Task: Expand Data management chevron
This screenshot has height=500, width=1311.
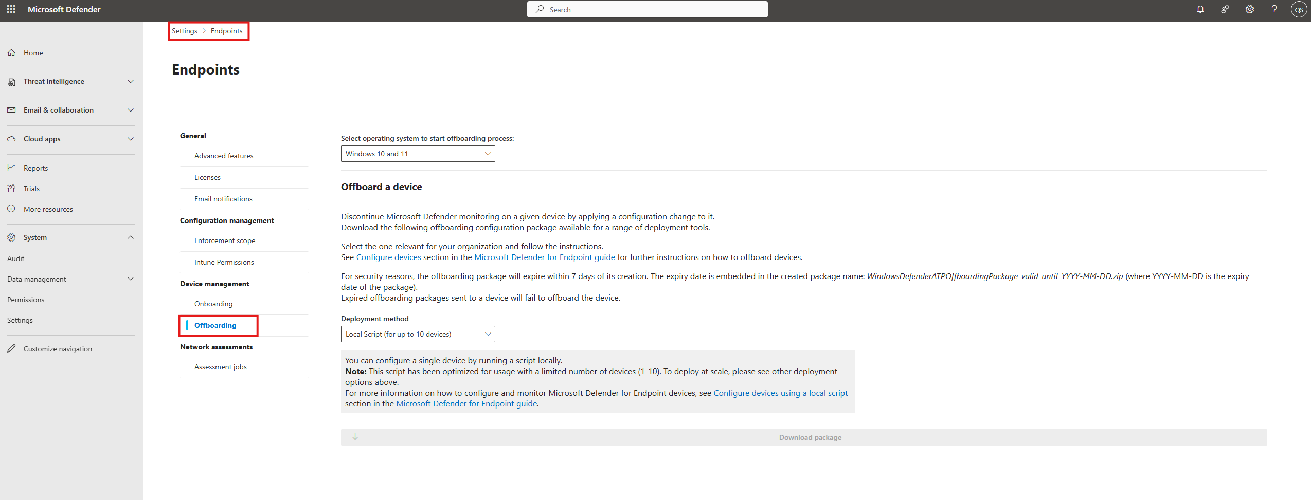Action: (131, 279)
